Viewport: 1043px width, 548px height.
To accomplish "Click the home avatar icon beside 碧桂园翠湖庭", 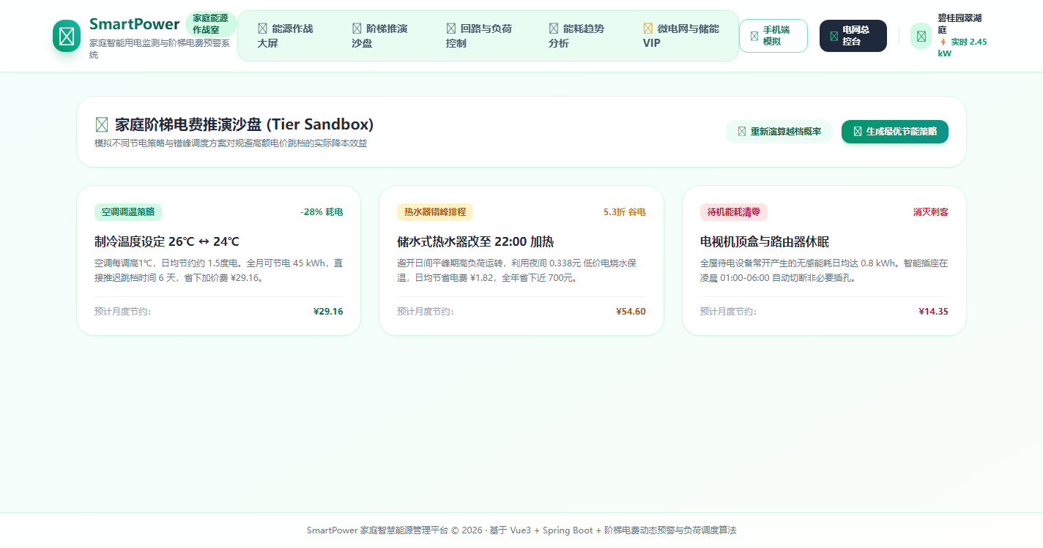I will [921, 36].
